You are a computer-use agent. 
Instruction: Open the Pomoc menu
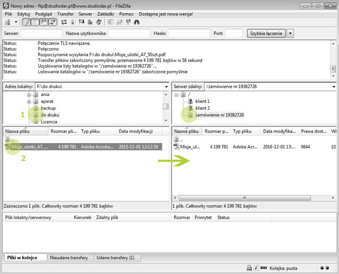click(126, 14)
